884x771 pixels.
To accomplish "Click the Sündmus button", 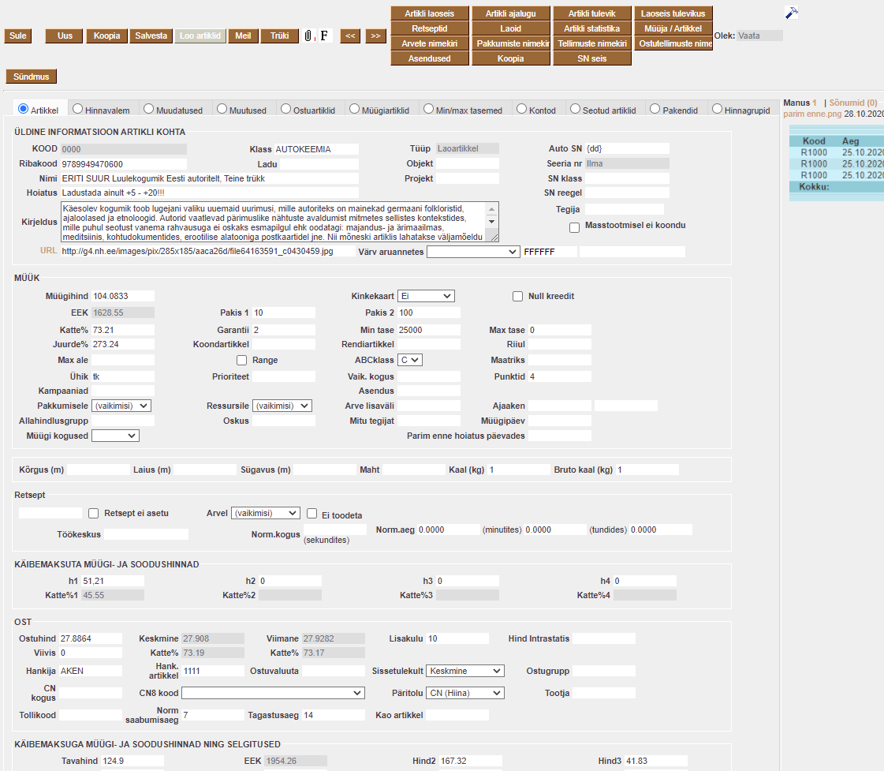I will point(32,77).
